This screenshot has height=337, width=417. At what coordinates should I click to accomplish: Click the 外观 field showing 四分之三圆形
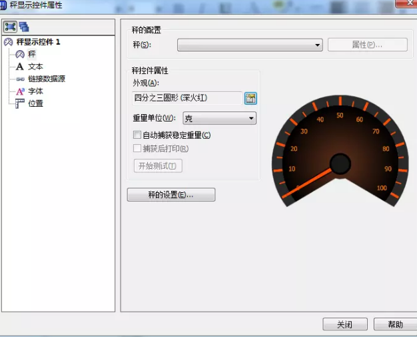(187, 98)
